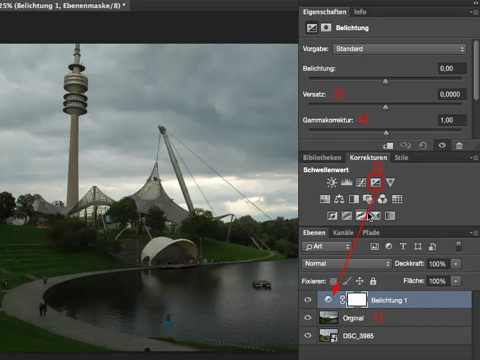Collapse panels with double arrow
480x360 pixels.
(475, 3)
